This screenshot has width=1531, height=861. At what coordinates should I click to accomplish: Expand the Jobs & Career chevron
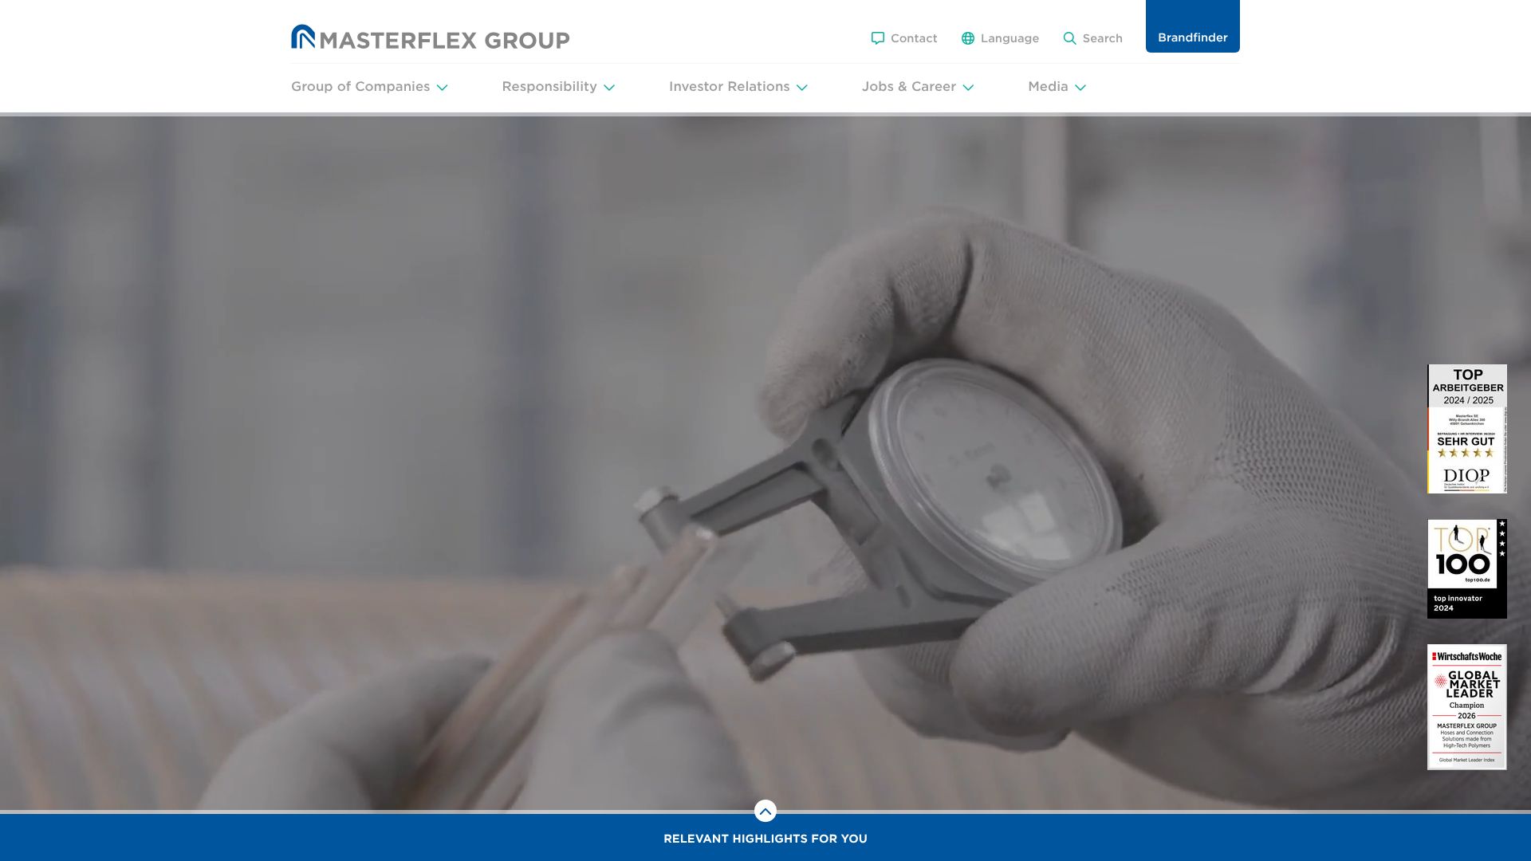pos(968,88)
